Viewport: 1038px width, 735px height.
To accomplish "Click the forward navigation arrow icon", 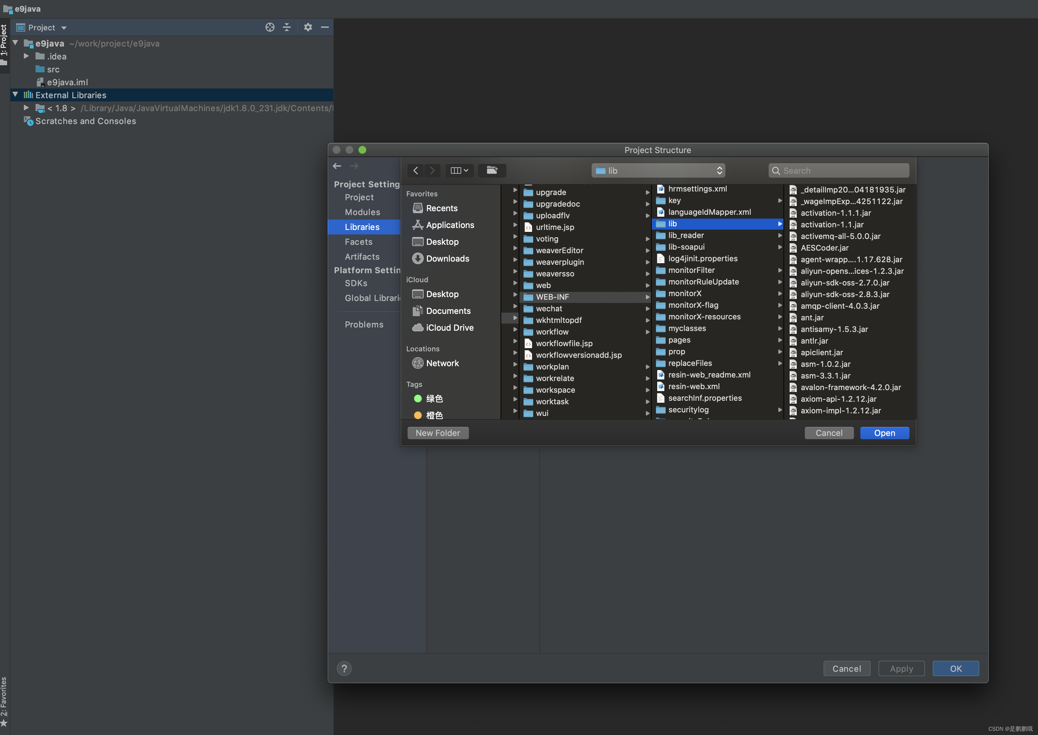I will coord(353,165).
